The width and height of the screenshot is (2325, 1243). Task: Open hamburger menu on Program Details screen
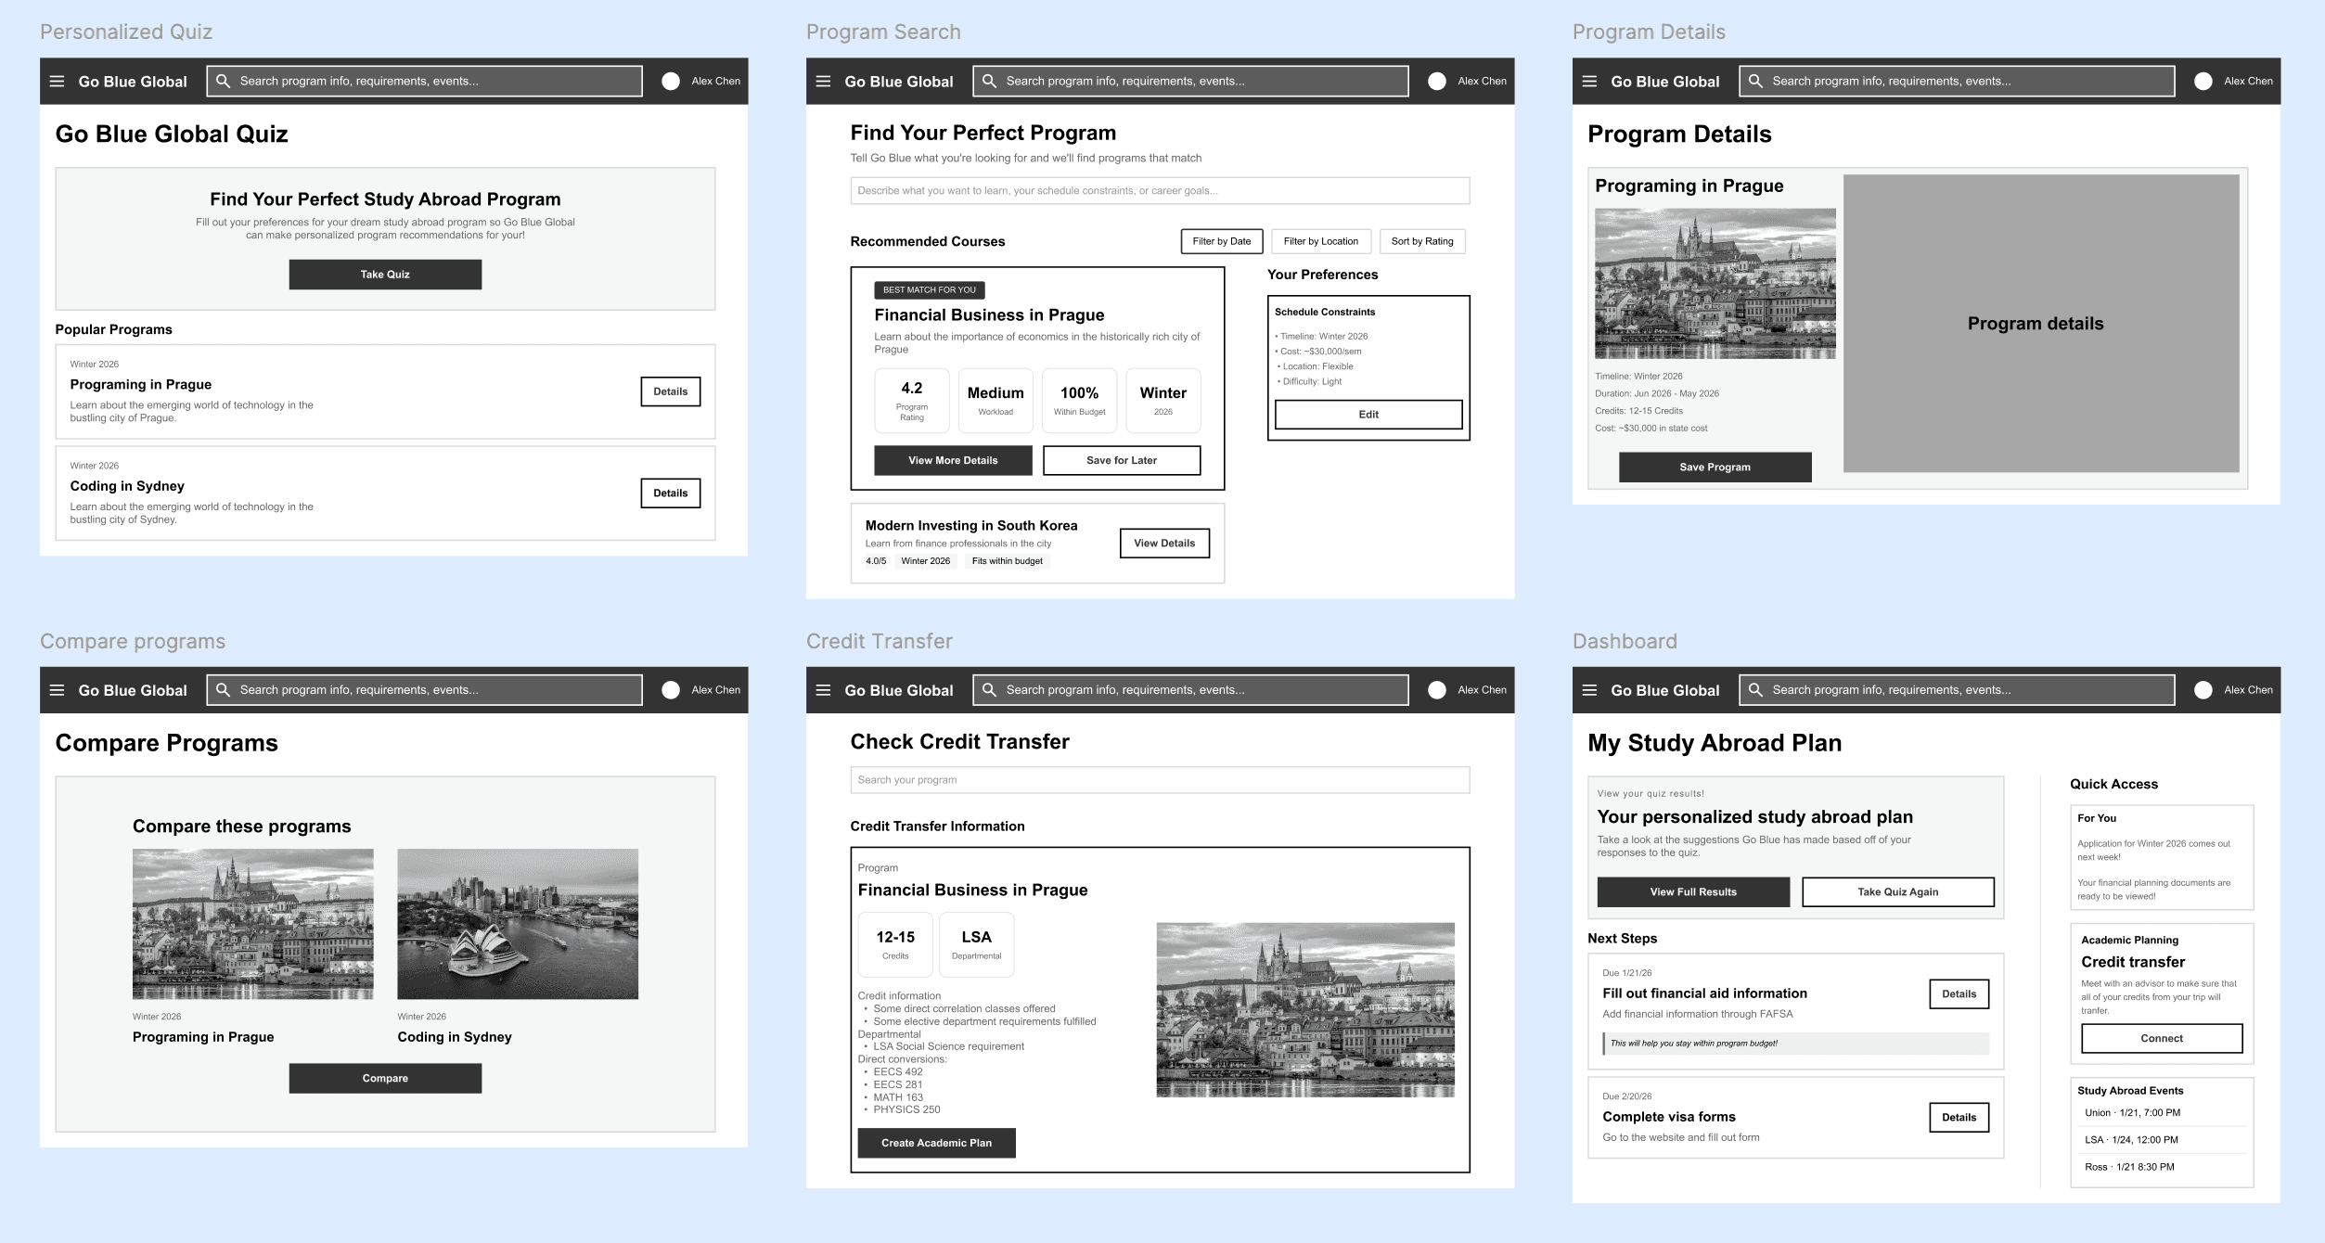pos(1589,82)
